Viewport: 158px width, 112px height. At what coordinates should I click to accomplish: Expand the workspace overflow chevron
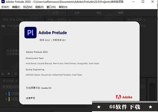tap(134, 13)
